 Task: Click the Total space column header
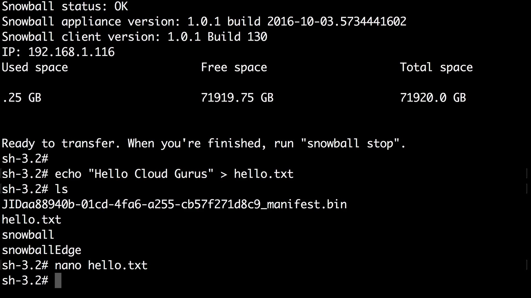tap(436, 67)
